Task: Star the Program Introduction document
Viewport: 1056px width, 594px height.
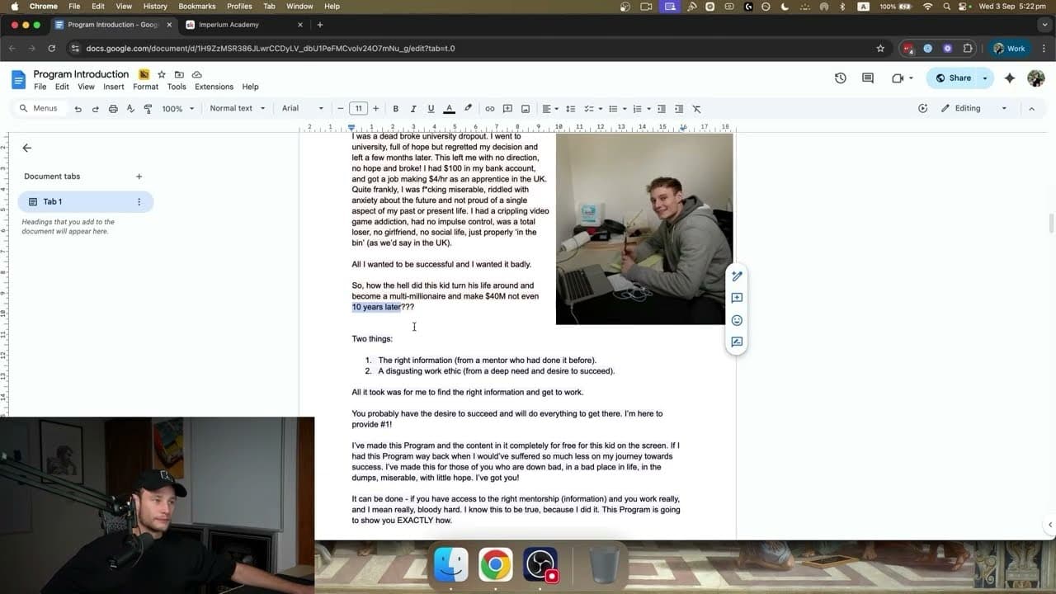Action: pyautogui.click(x=162, y=74)
